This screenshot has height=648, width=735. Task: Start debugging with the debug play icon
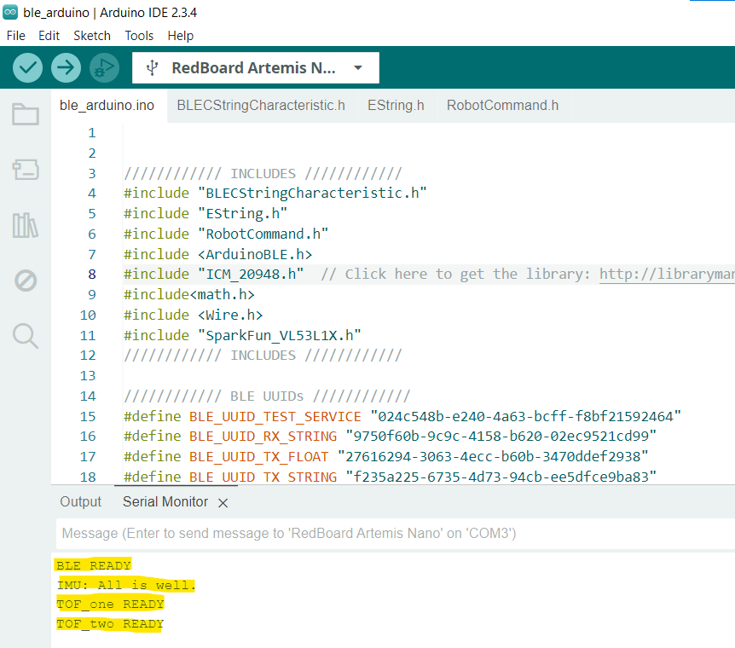pyautogui.click(x=104, y=68)
